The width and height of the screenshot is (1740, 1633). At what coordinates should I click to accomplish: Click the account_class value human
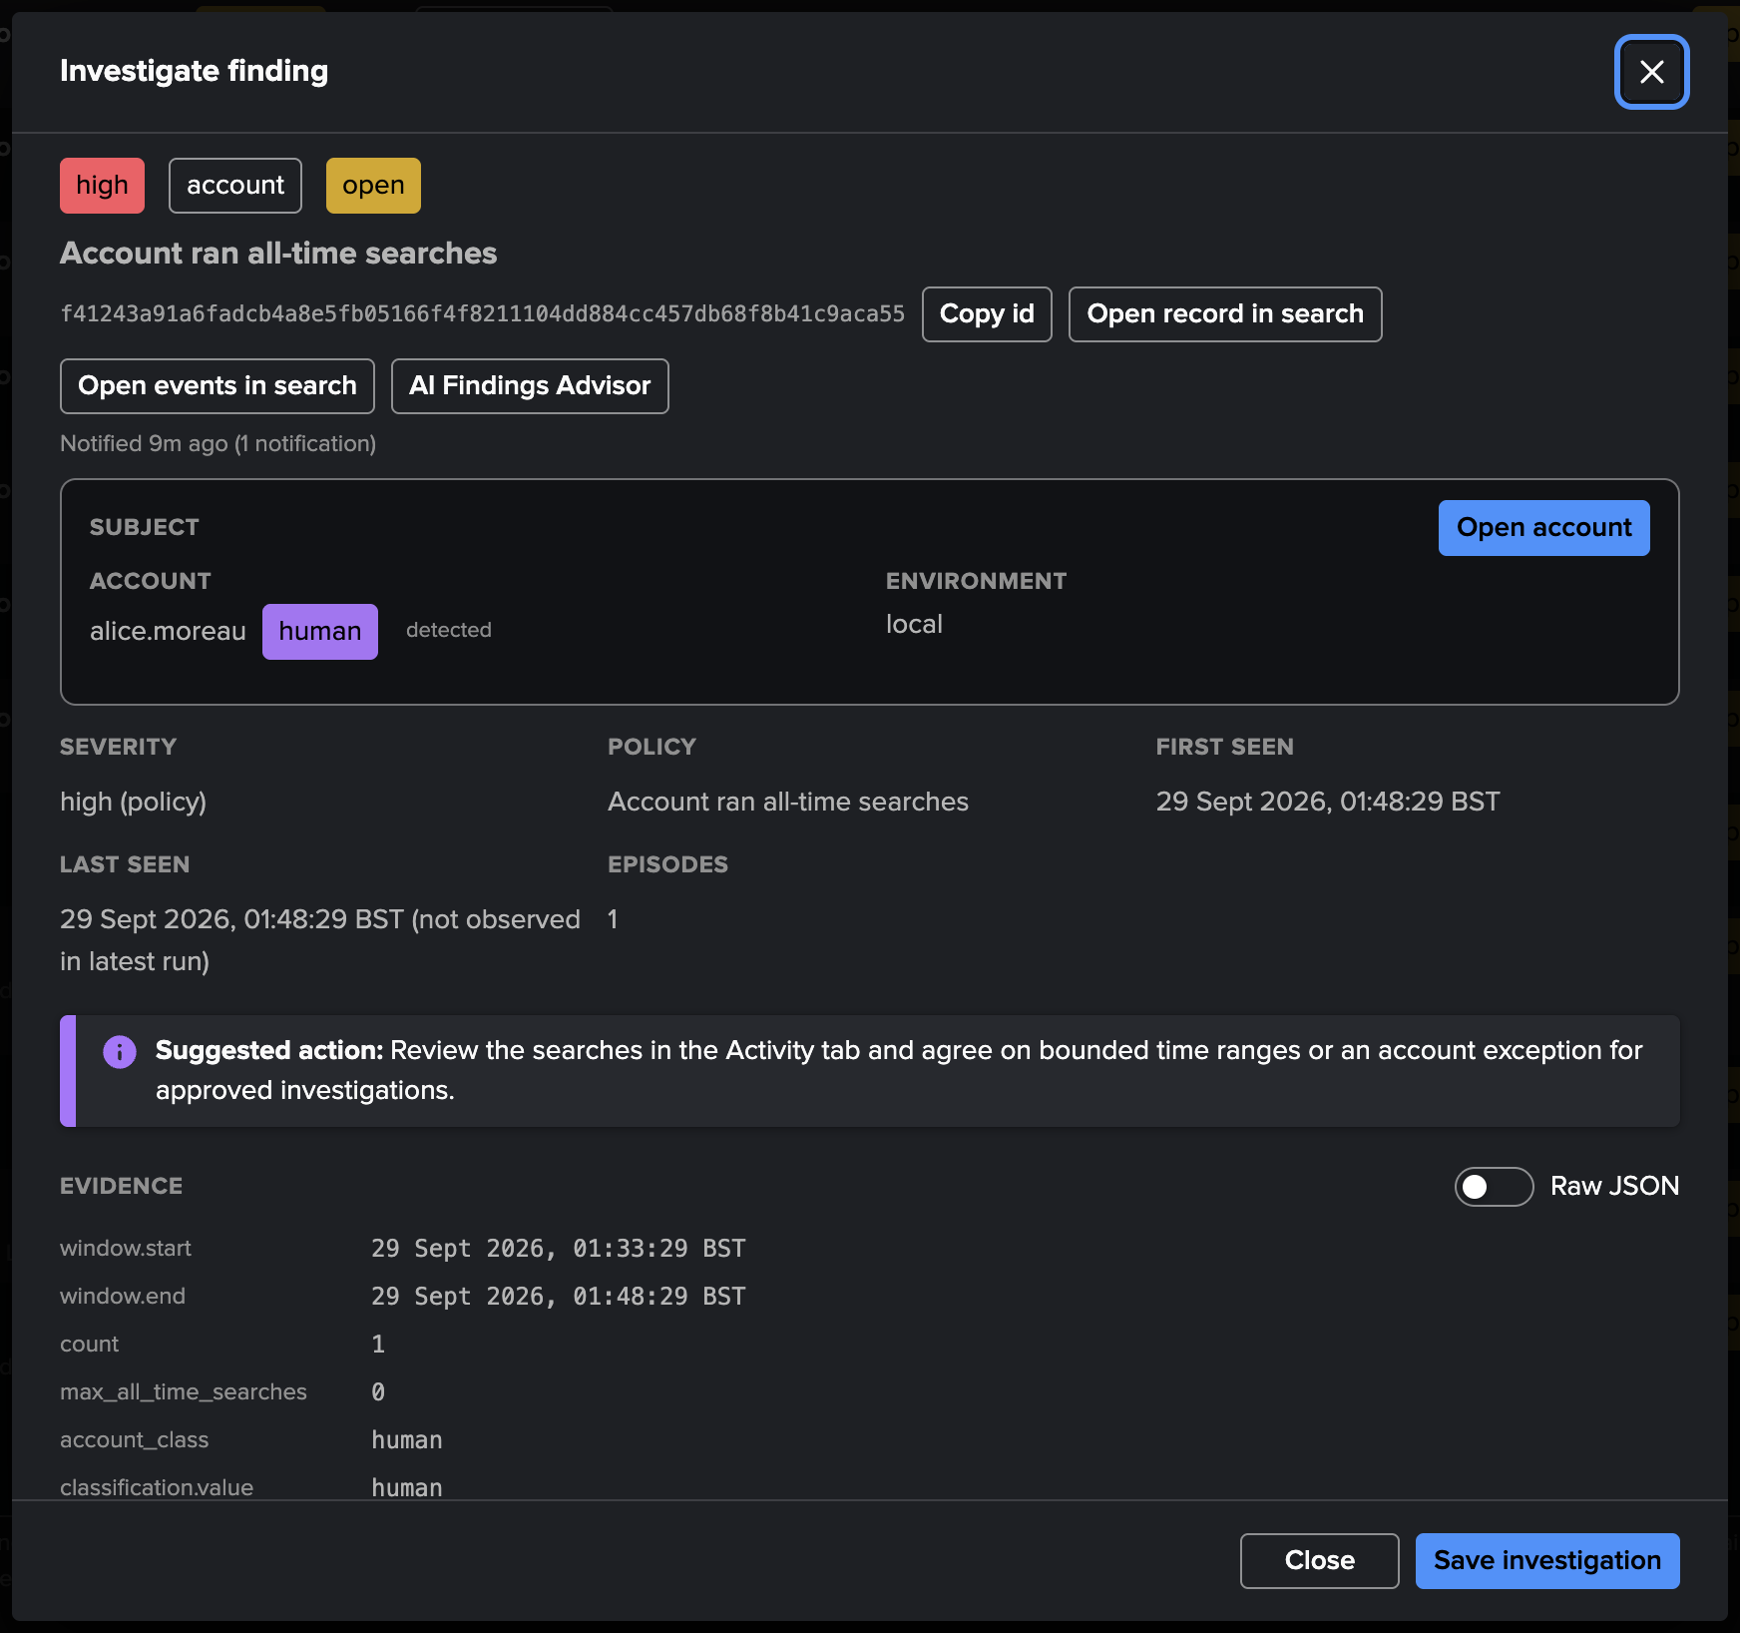[x=407, y=1440]
